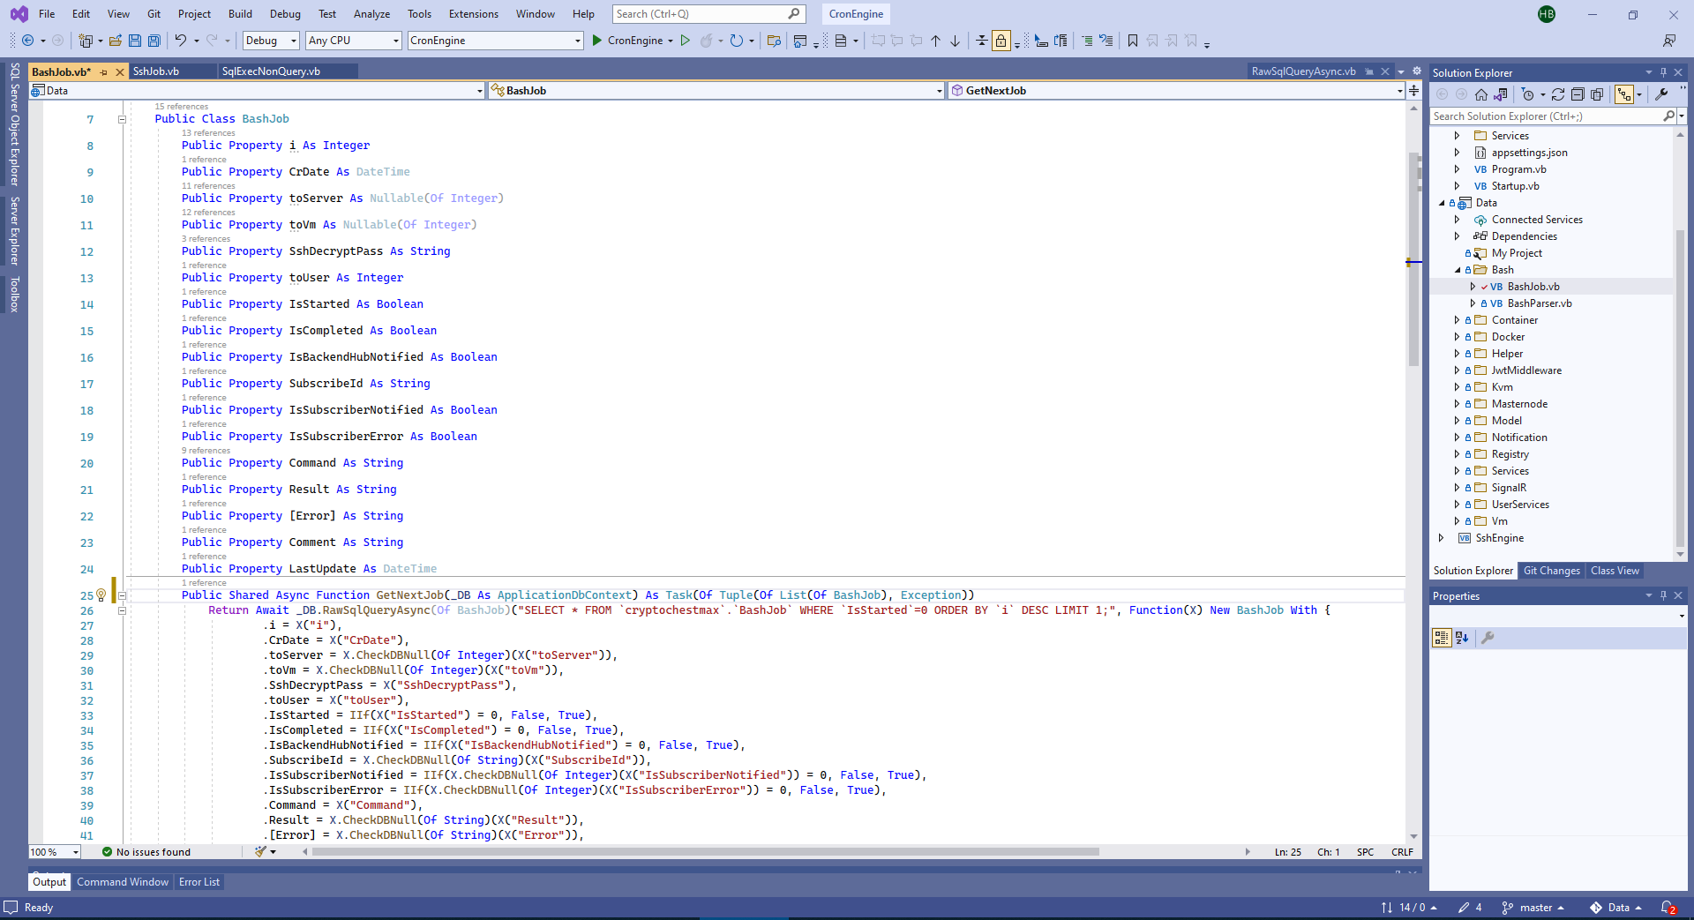Open the Send Feedback icon
Viewport: 1694px width, 920px height.
(x=1669, y=41)
